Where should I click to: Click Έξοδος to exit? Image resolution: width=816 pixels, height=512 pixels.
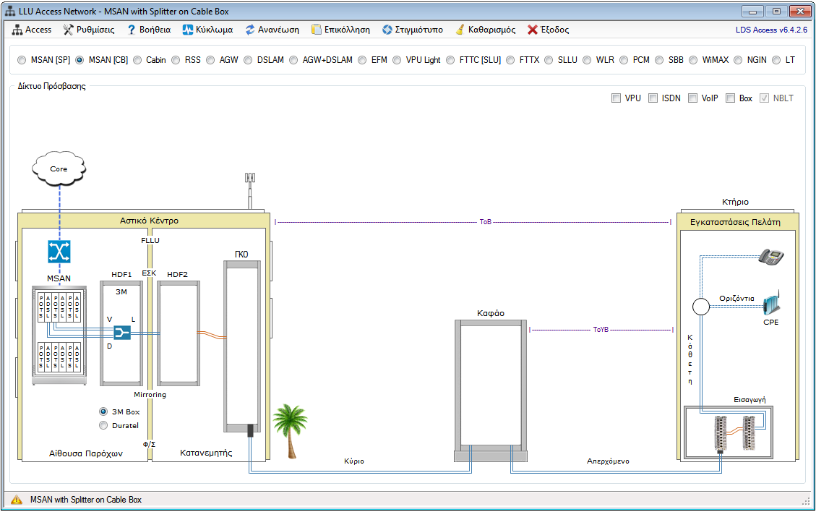click(x=548, y=30)
